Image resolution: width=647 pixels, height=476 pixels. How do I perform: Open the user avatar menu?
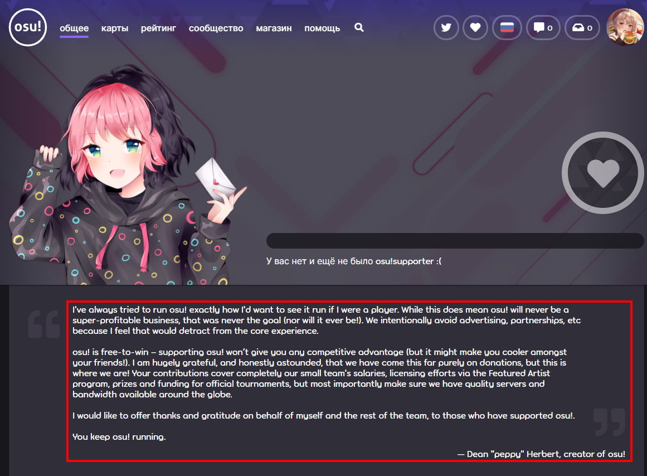(x=625, y=27)
